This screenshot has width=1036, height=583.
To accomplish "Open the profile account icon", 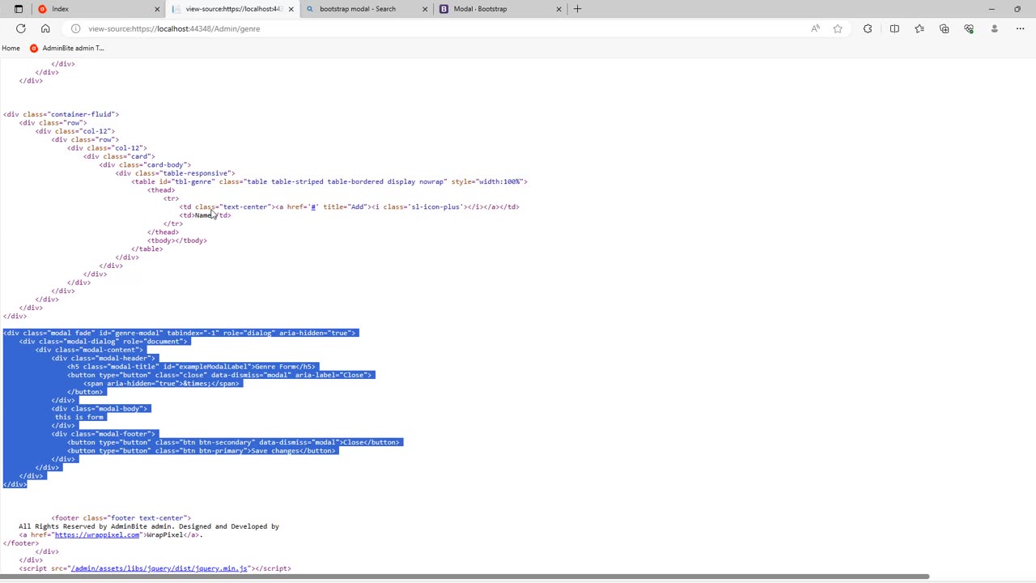I will (x=994, y=28).
